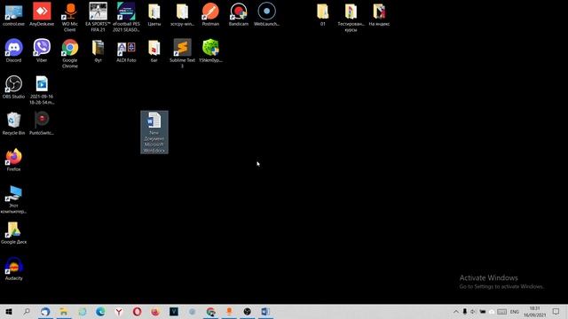Image resolution: width=568 pixels, height=319 pixels.
Task: Select the WebLaunch desktop icon
Action: pyautogui.click(x=266, y=15)
